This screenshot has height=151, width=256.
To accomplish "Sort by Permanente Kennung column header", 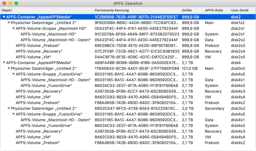I will click(x=137, y=10).
